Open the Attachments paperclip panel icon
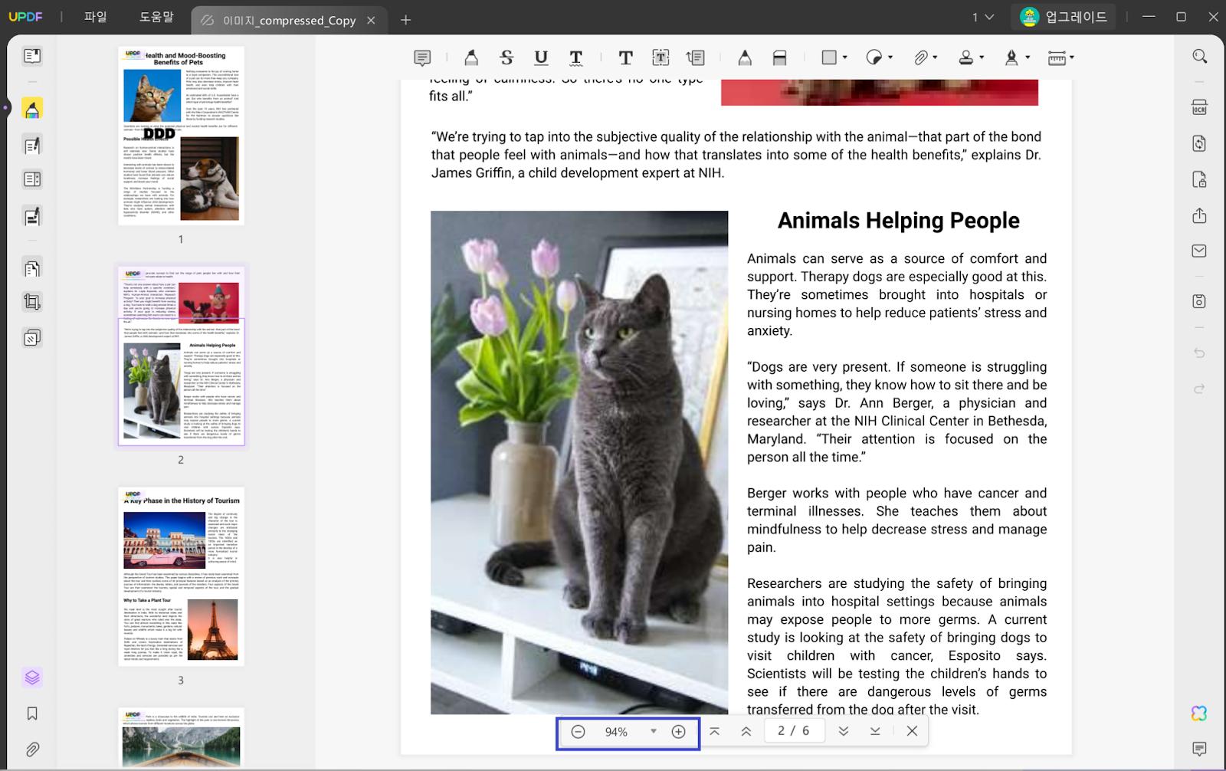1226x771 pixels. (x=32, y=750)
